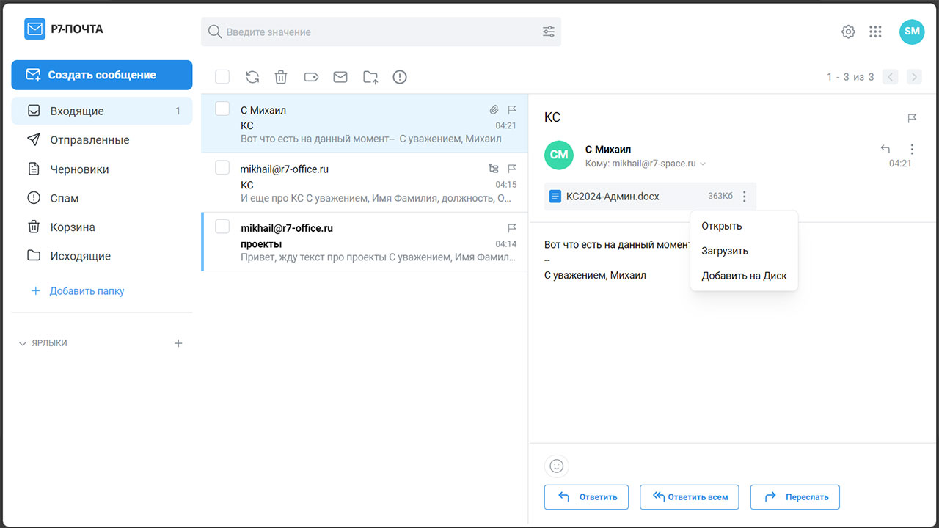Click attachment paperclip on С Михаил message
This screenshot has width=939, height=528.
pyautogui.click(x=494, y=110)
